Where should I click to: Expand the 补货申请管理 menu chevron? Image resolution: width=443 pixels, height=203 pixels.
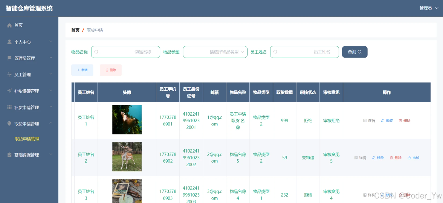[51, 107]
